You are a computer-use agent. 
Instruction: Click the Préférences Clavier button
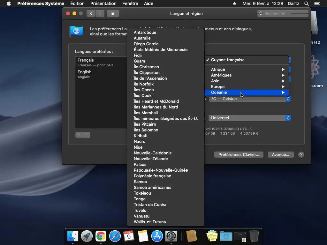coord(239,155)
